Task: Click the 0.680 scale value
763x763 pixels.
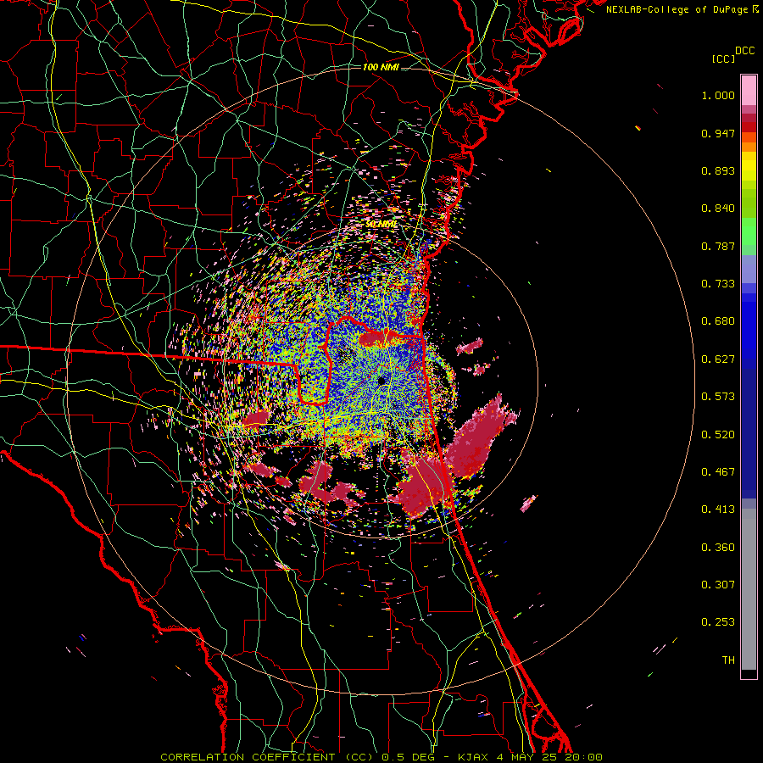Action: (x=718, y=321)
